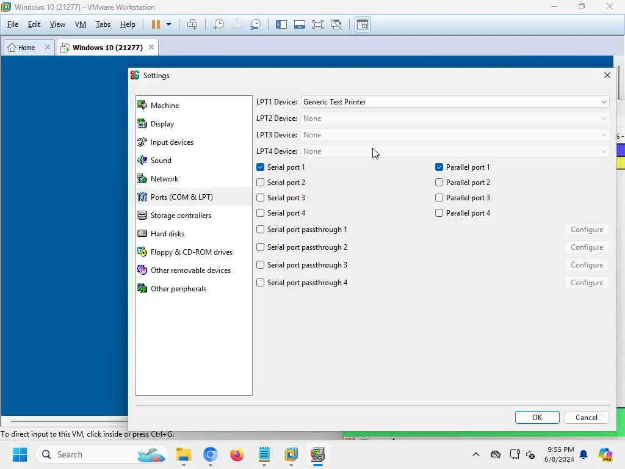Enable the Serial port 3 checkbox
The width and height of the screenshot is (625, 469).
(x=260, y=198)
